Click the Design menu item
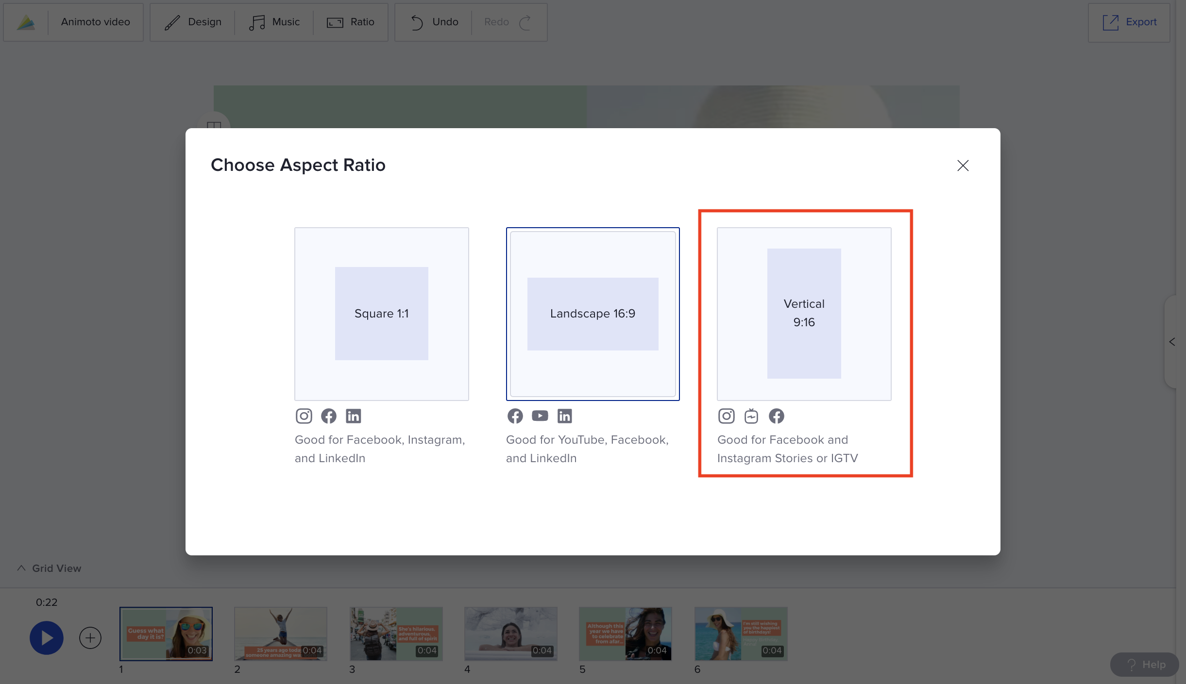The width and height of the screenshot is (1186, 684). [x=193, y=22]
